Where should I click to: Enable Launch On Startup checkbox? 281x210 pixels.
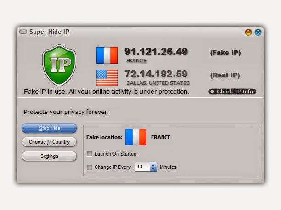point(89,154)
